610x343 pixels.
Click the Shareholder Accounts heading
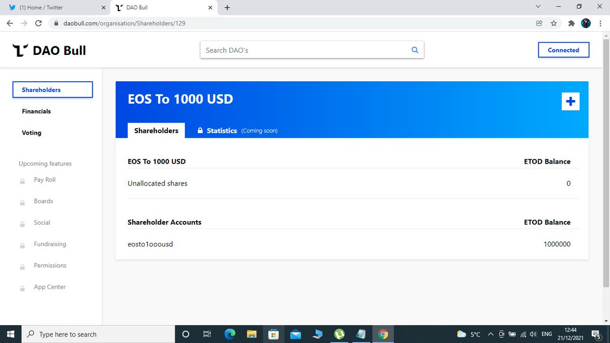click(165, 222)
